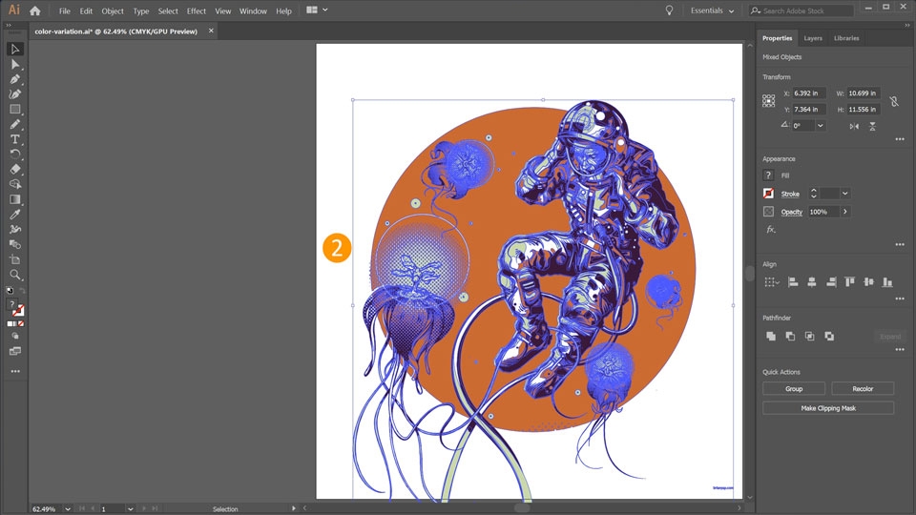The width and height of the screenshot is (916, 515).
Task: Select the Gradient tool
Action: [x=15, y=199]
